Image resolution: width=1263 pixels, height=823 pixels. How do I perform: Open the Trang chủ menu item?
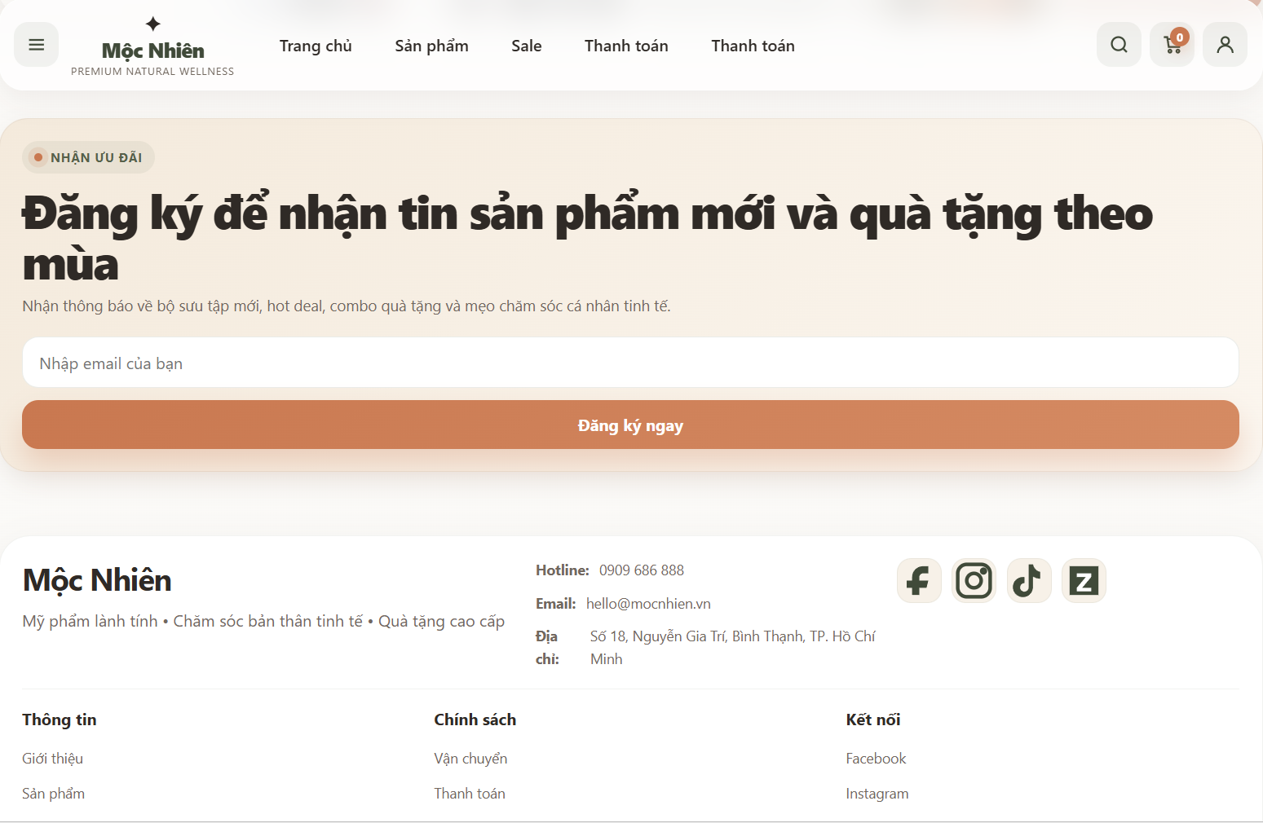pyautogui.click(x=316, y=46)
